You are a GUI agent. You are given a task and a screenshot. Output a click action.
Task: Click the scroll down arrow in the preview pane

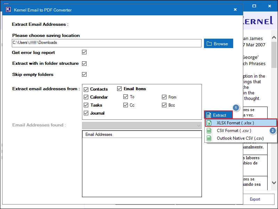point(274,183)
